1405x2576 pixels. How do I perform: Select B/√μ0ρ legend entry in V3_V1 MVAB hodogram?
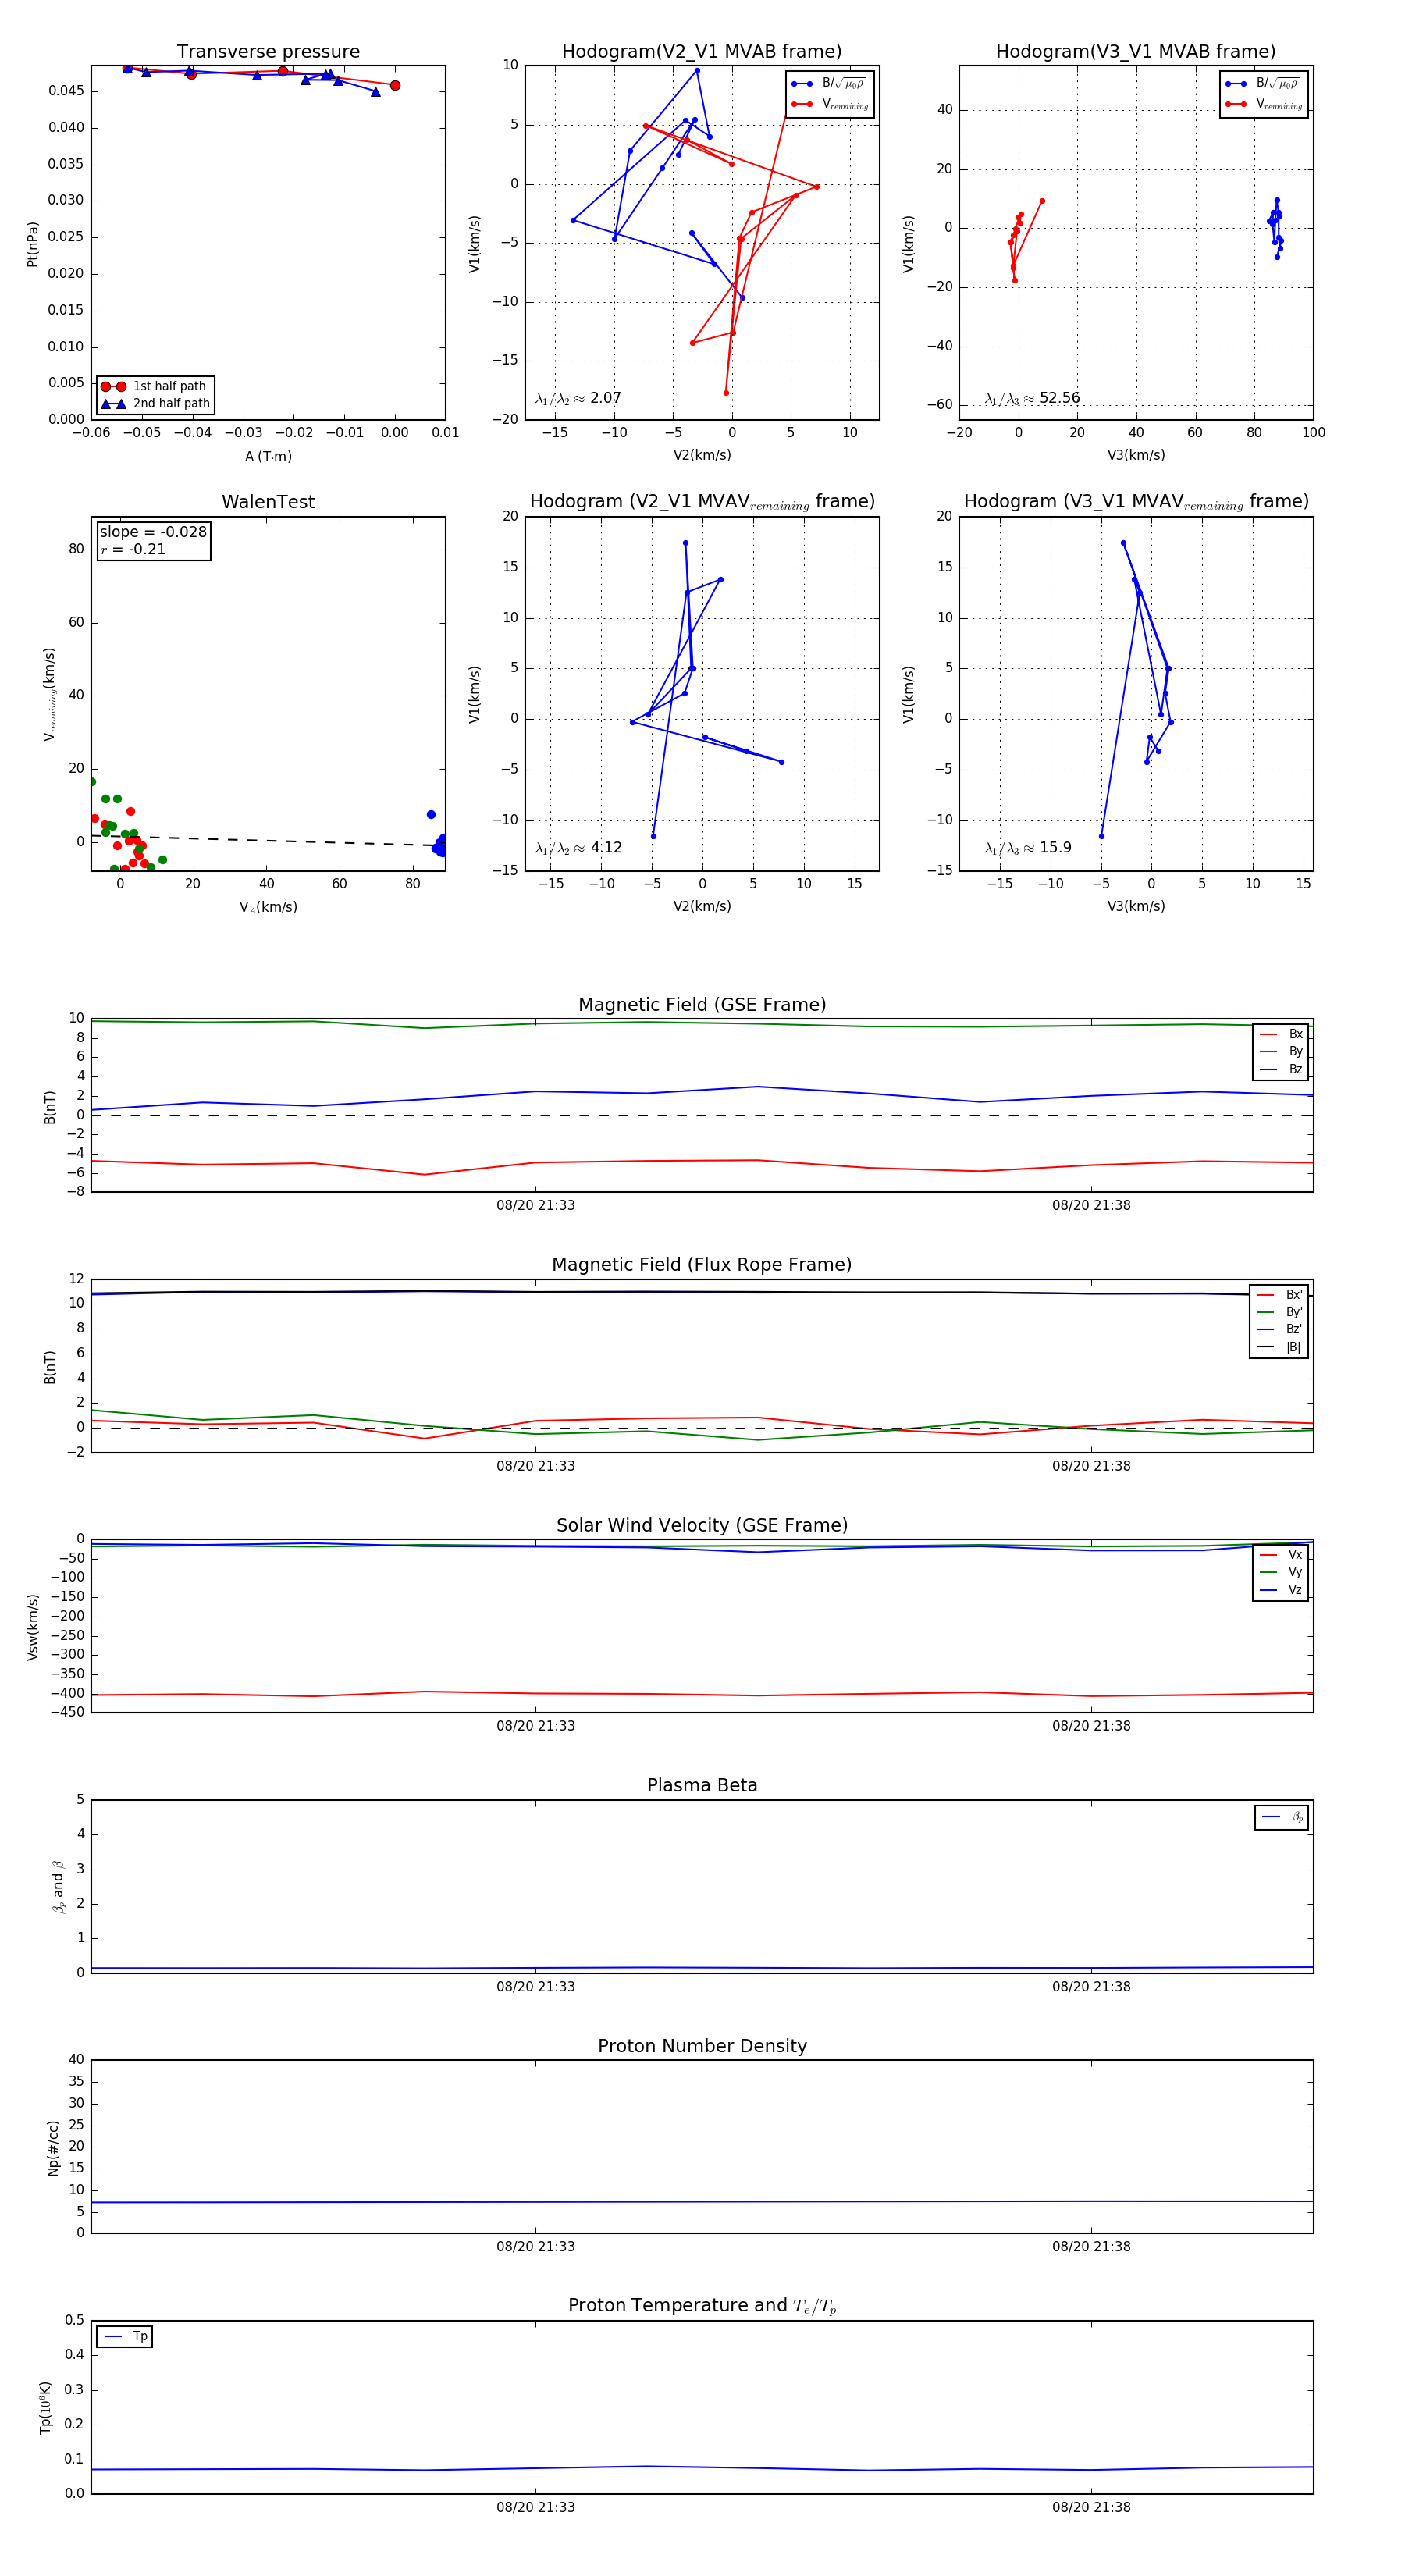click(1264, 84)
